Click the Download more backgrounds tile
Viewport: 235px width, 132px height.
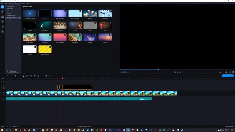click(30, 13)
